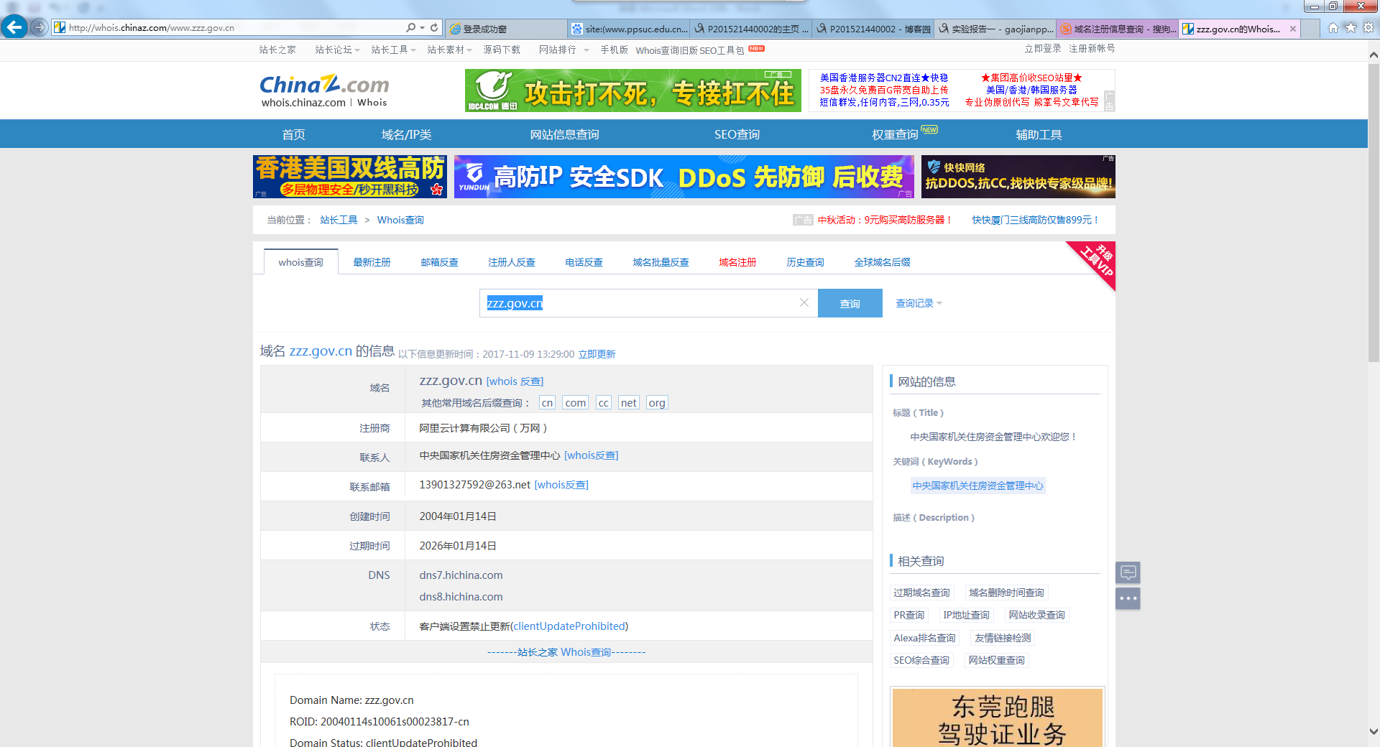Open the browser Tools gear icon
Viewport: 1380px width, 747px height.
(1368, 28)
